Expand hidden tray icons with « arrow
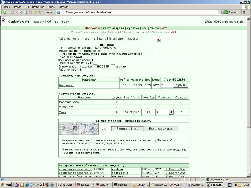Viewport: 251px width, 188px height. [236, 185]
